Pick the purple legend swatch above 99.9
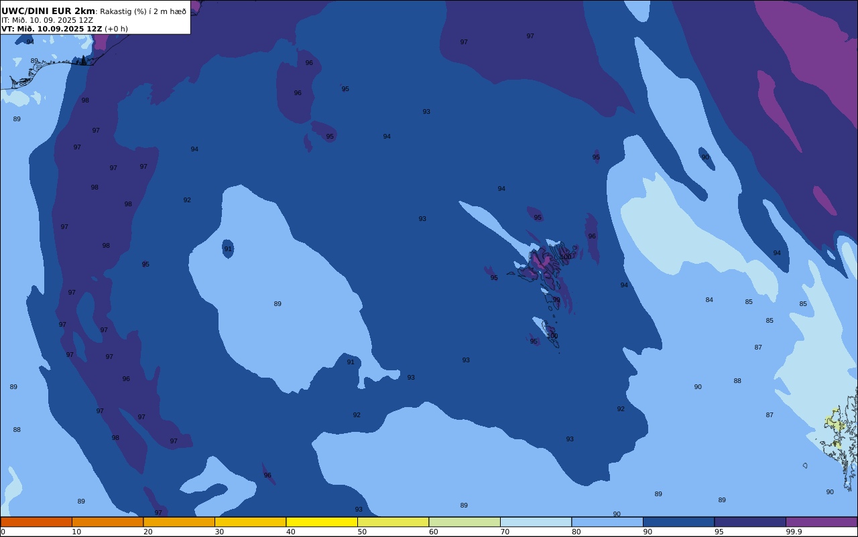Viewport: 858px width, 537px height. point(821,522)
